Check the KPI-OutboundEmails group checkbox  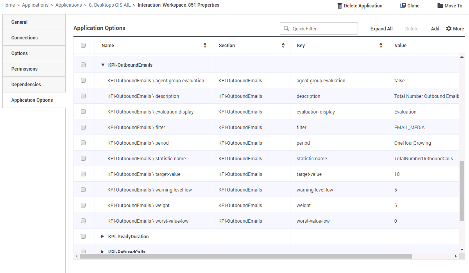point(83,65)
